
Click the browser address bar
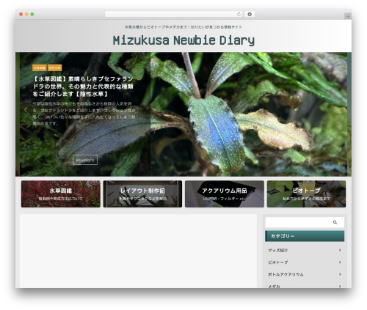173,15
